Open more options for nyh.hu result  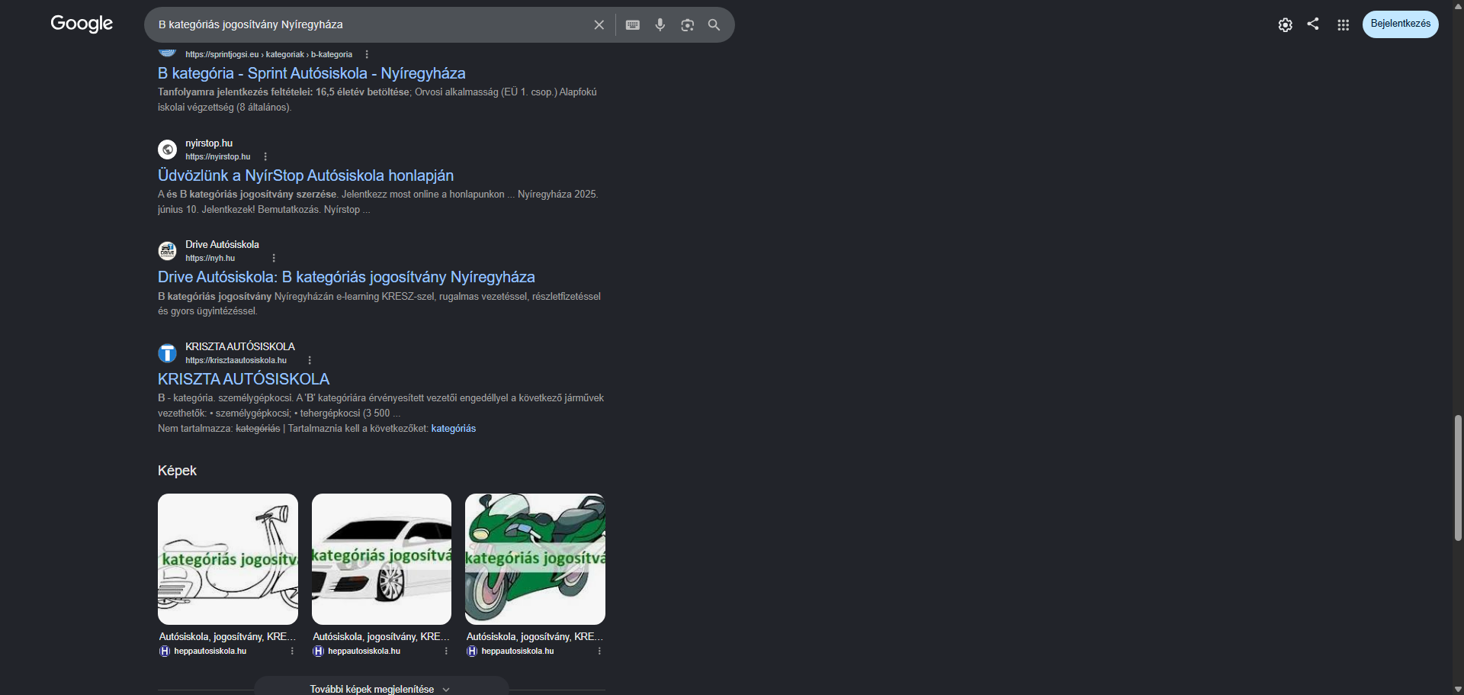274,259
